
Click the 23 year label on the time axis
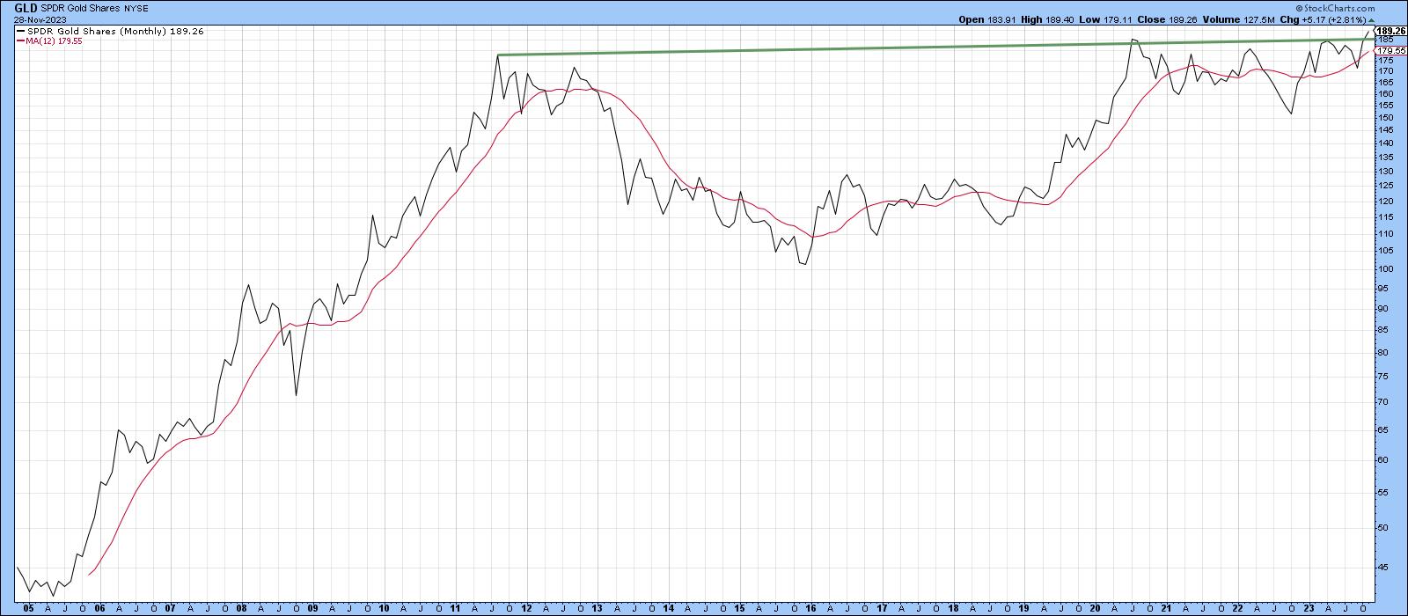coord(1309,608)
